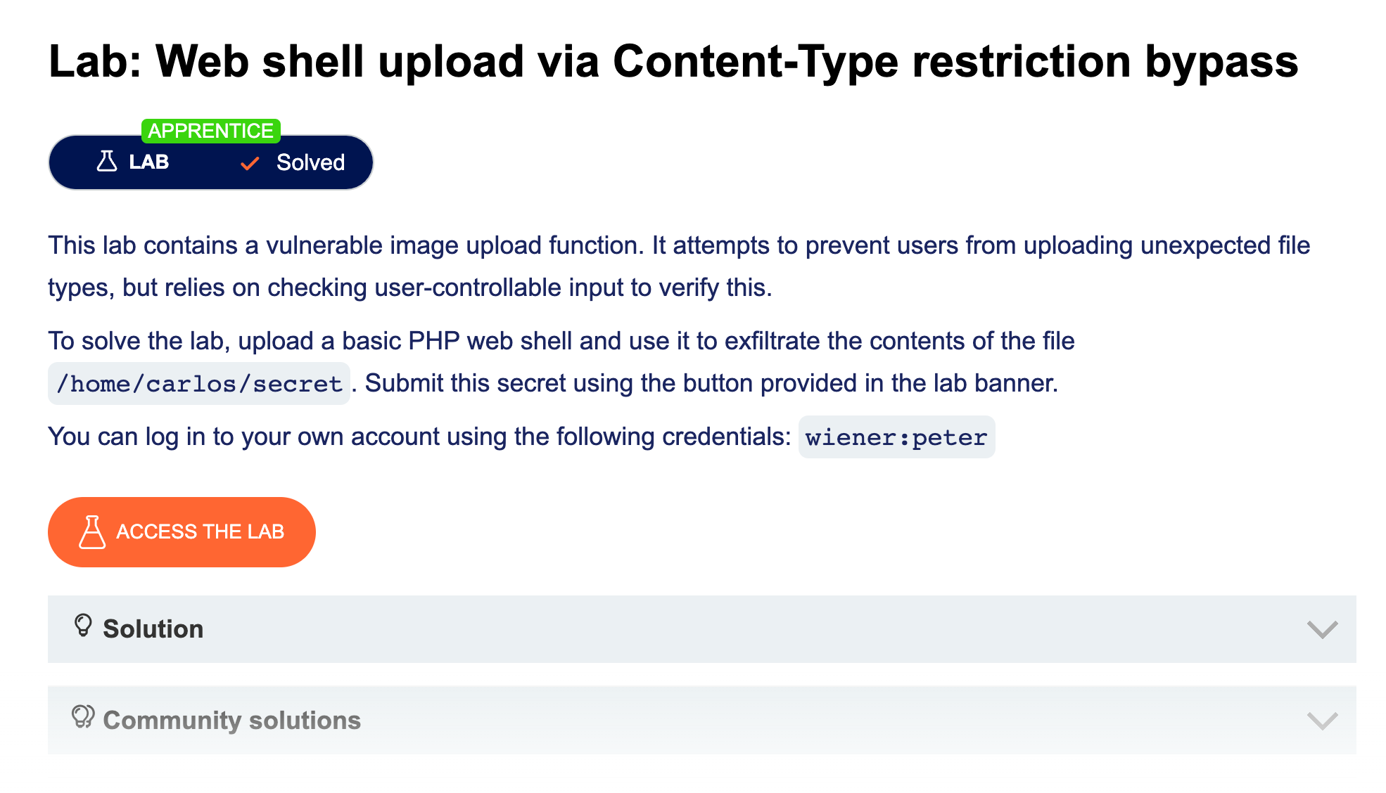This screenshot has width=1386, height=793.
Task: Click the white LAB text label
Action: 148,162
